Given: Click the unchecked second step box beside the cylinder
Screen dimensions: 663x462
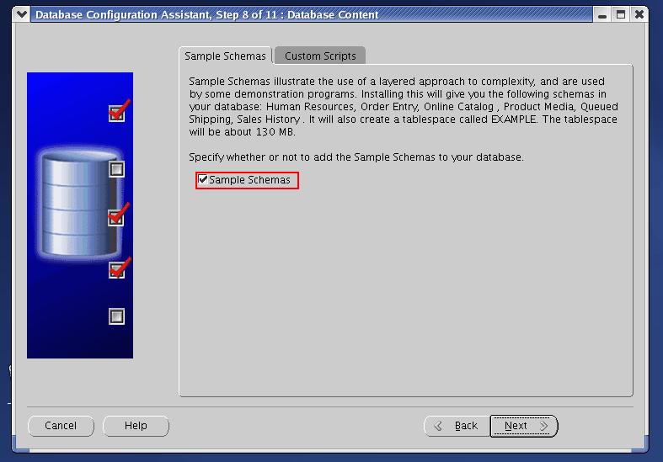Looking at the screenshot, I should (117, 169).
